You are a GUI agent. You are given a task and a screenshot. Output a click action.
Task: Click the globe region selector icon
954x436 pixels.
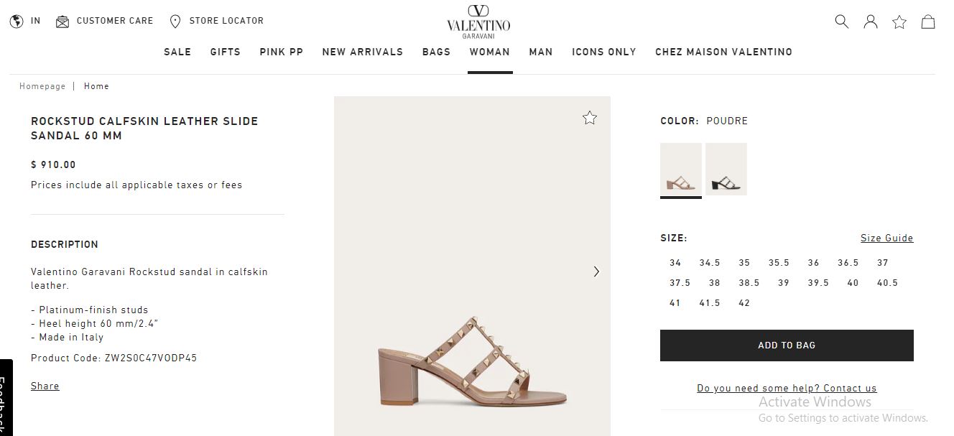click(x=17, y=21)
